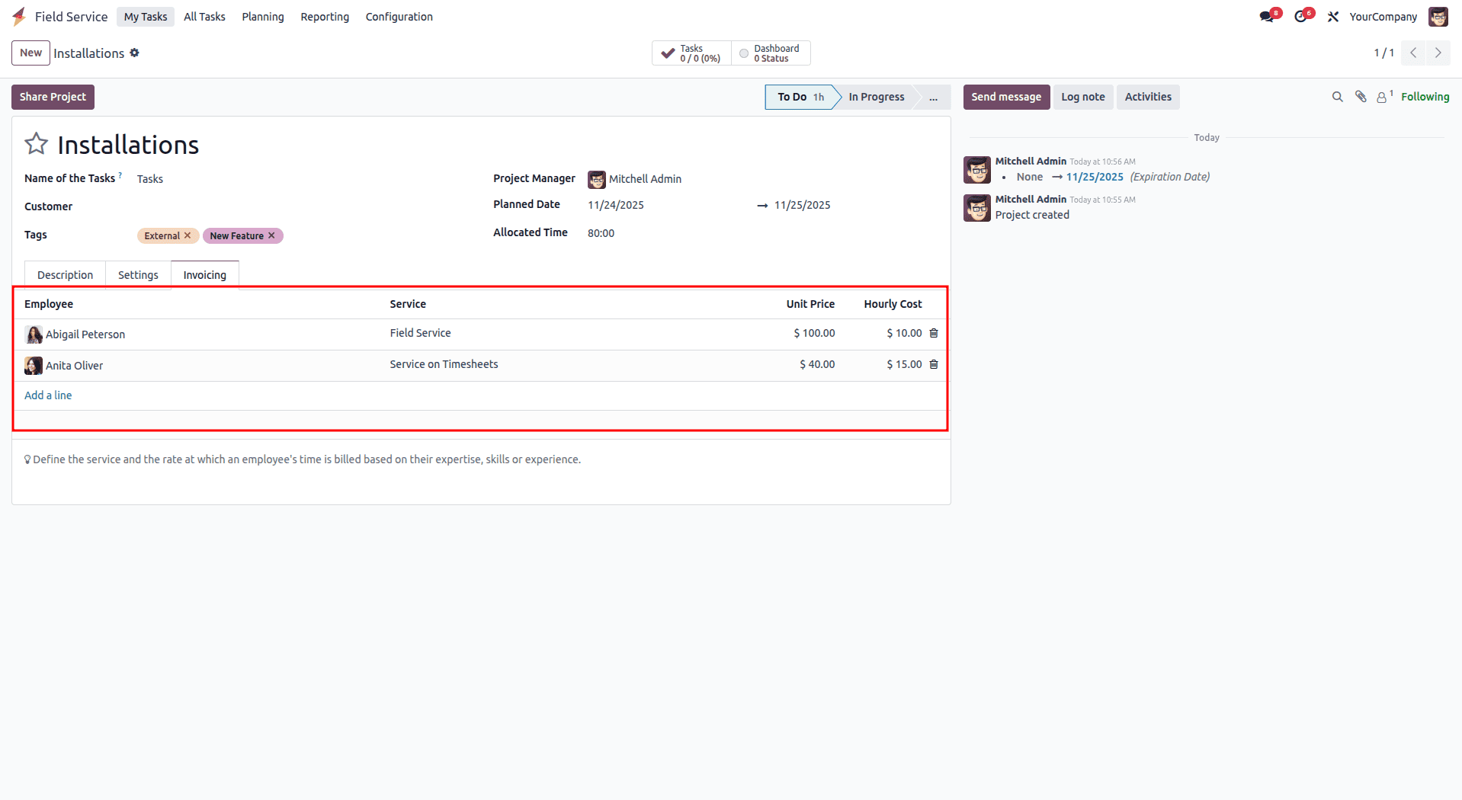This screenshot has width=1462, height=800.
Task: Mark Installations project as favorite star
Action: [x=36, y=143]
